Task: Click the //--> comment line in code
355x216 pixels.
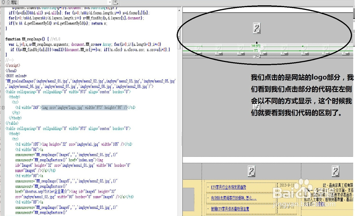Action: click(x=10, y=60)
